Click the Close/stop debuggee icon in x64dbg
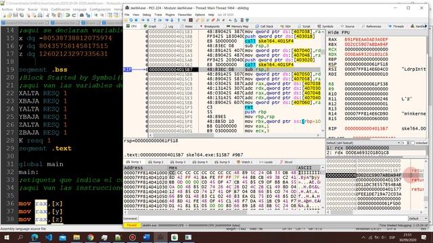 [x=136, y=20]
